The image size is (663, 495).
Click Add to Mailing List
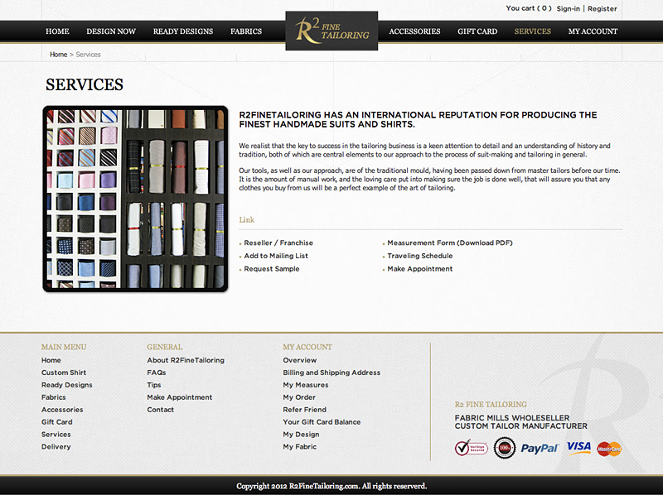[x=276, y=256]
